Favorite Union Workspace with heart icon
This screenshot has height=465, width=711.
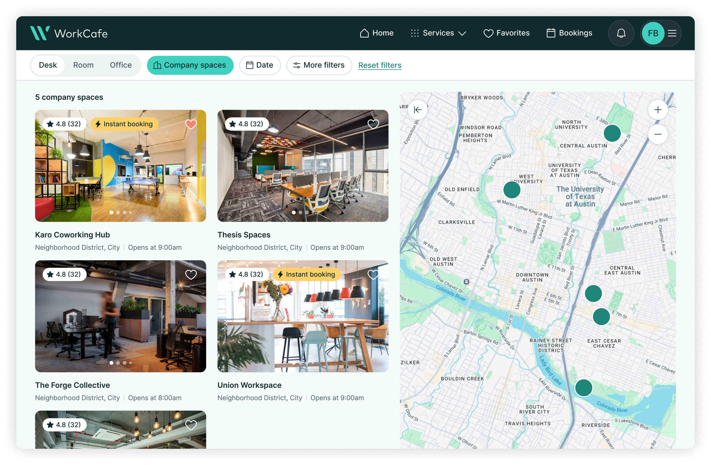coord(373,274)
